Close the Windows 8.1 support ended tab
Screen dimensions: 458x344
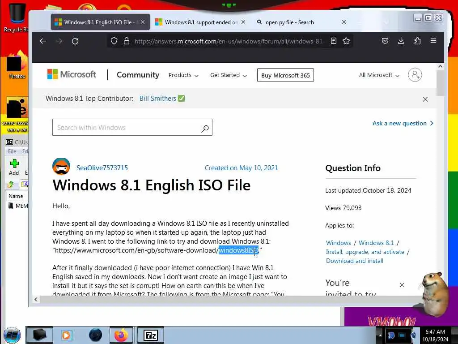(x=243, y=22)
